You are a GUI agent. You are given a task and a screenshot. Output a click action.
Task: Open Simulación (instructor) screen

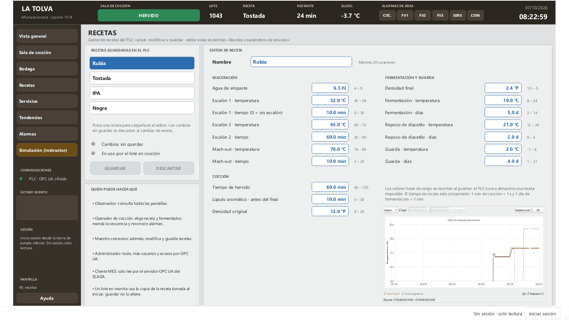point(47,150)
